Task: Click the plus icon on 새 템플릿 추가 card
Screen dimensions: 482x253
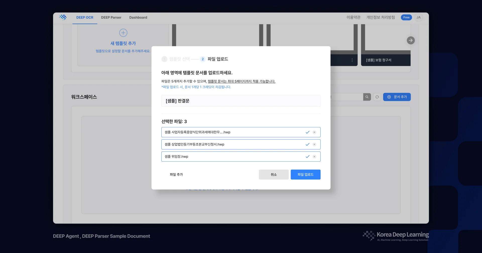Action: click(123, 33)
